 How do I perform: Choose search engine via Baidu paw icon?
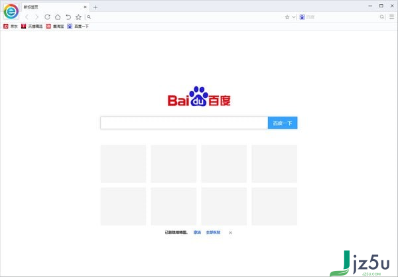click(x=302, y=17)
